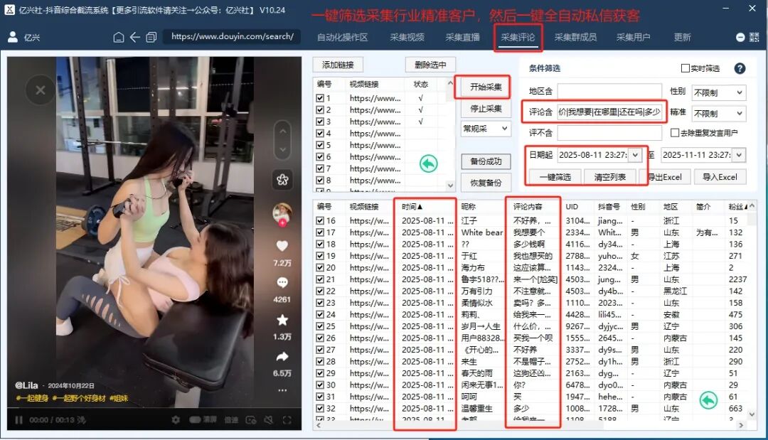This screenshot has width=768, height=440.
Task: Switch to 采集直播 tab
Action: pyautogui.click(x=462, y=37)
